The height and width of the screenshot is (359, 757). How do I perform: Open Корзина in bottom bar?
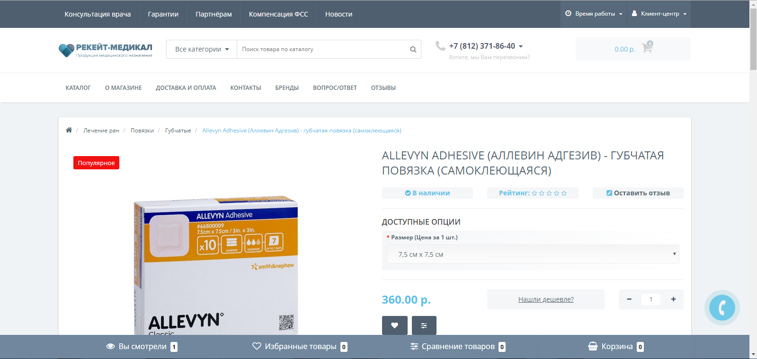point(615,347)
